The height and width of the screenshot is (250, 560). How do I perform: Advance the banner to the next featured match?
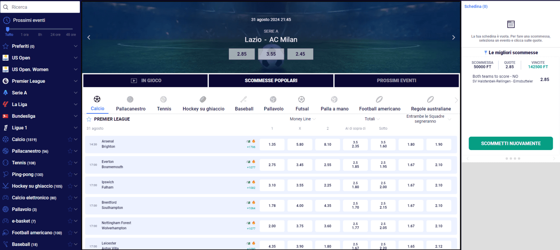pyautogui.click(x=454, y=37)
